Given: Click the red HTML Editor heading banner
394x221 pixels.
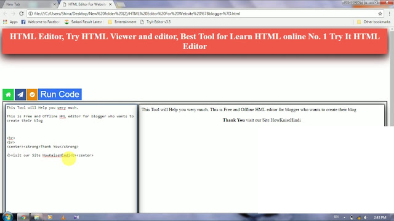Looking at the screenshot, I should [195, 41].
